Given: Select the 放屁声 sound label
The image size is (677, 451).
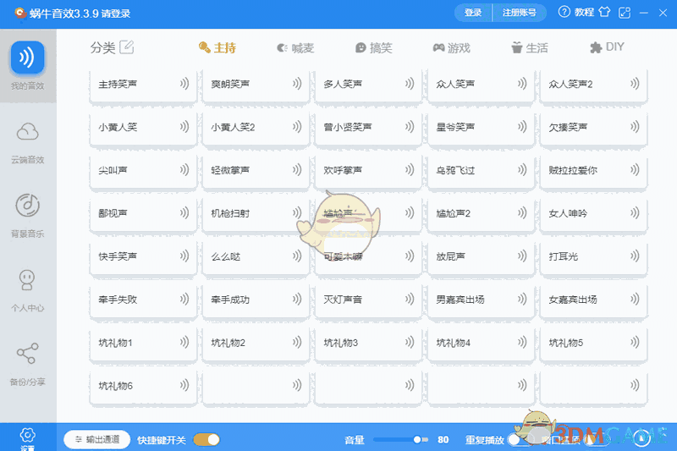Looking at the screenshot, I should (450, 256).
